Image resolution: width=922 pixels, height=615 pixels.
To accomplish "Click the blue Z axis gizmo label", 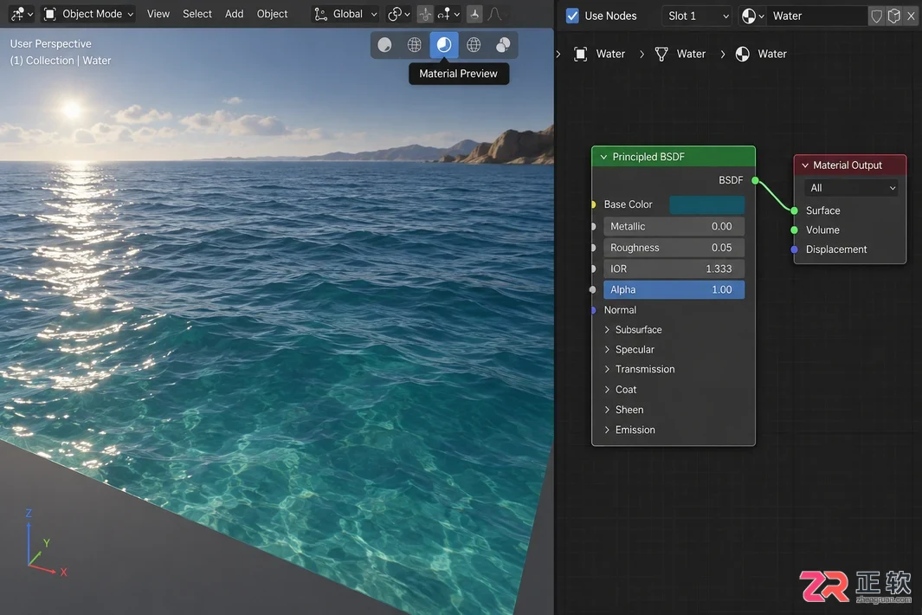I will (29, 514).
